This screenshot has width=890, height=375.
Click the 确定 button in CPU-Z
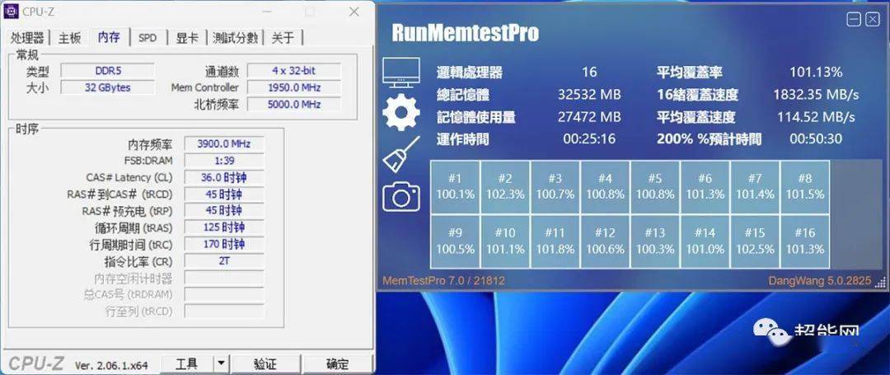point(337,363)
